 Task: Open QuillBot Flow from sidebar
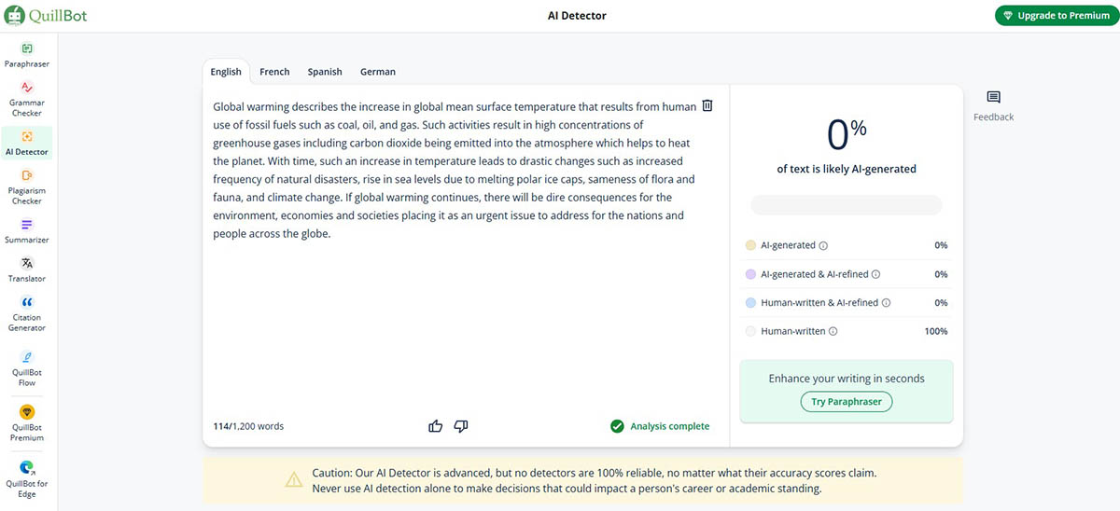click(x=27, y=366)
